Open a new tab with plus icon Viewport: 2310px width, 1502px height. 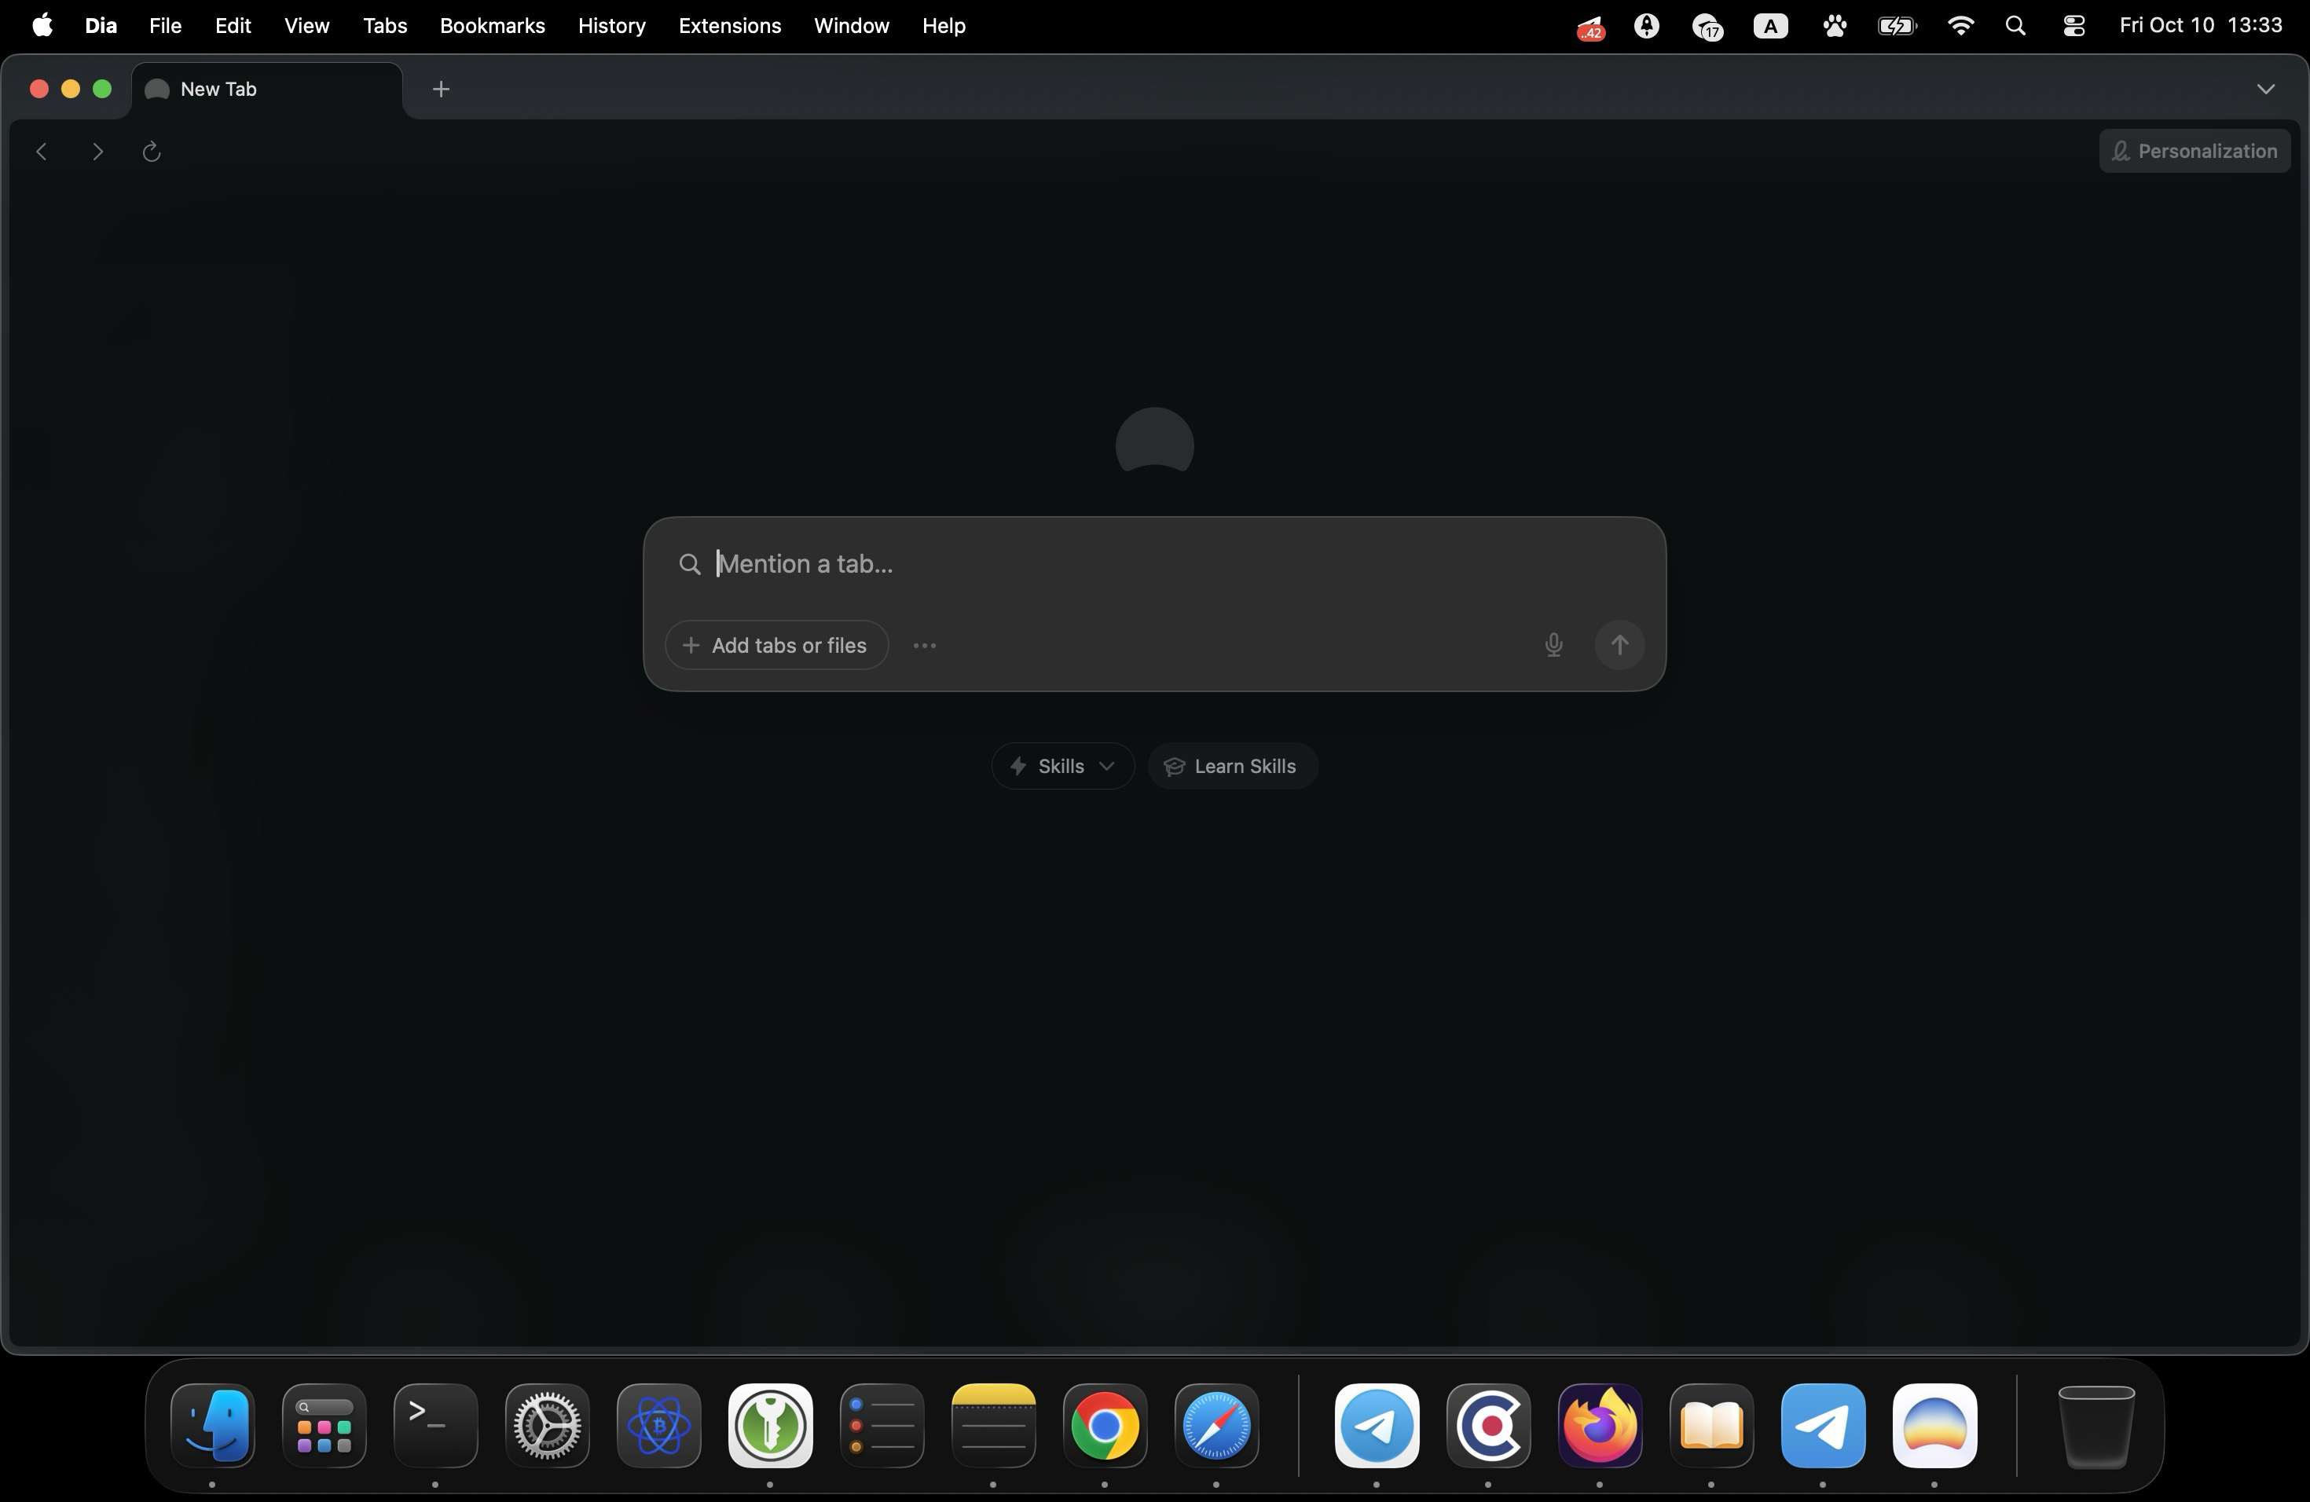pos(441,90)
